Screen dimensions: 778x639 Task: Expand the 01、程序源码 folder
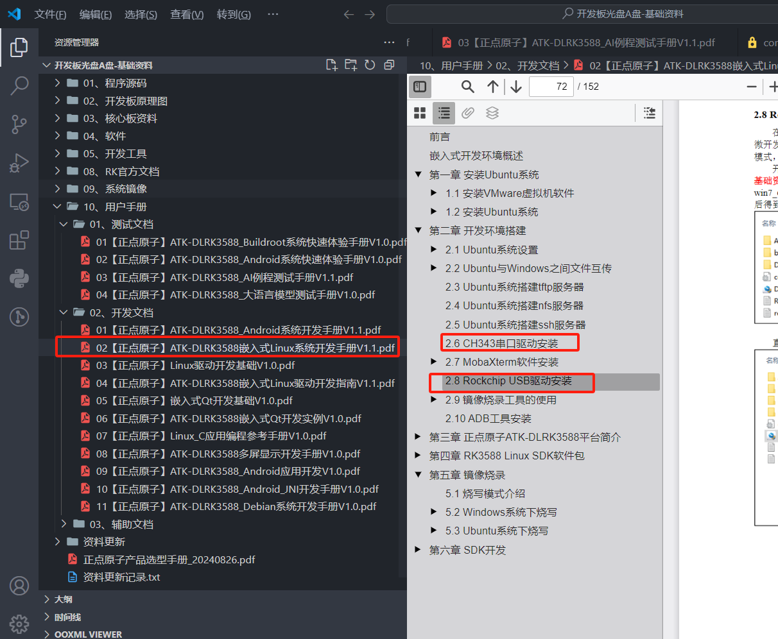[58, 83]
